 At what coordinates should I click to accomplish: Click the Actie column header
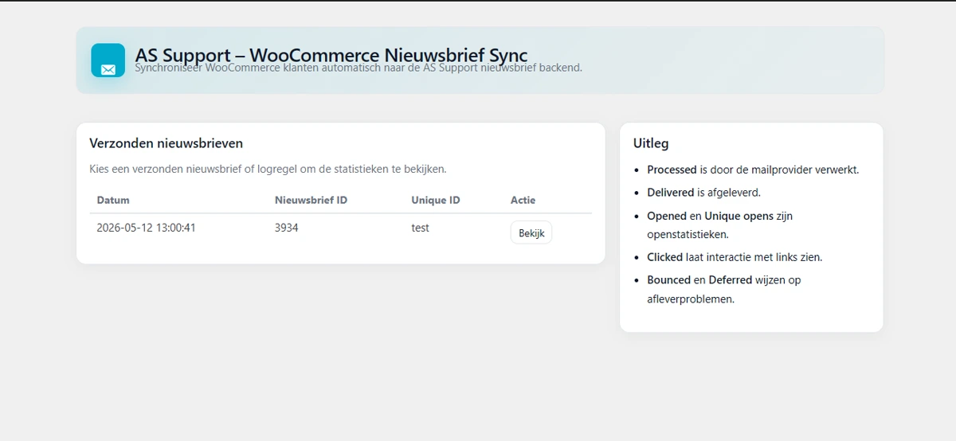coord(523,200)
